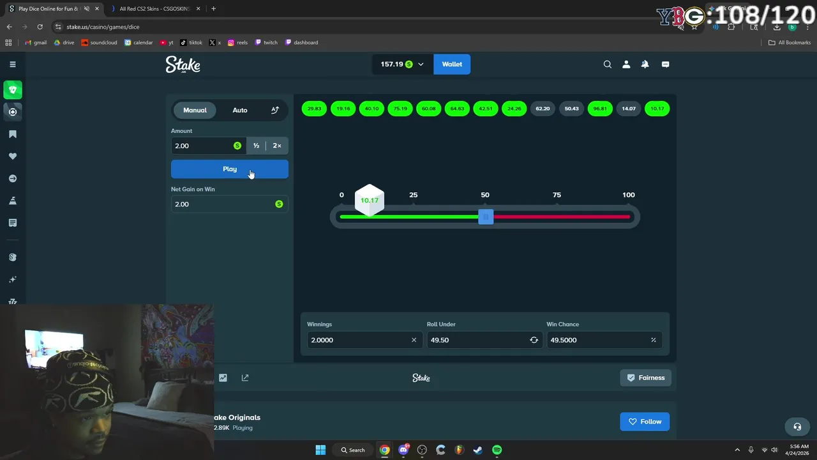This screenshot has width=817, height=460.
Task: Open the live support headset button
Action: [x=797, y=426]
